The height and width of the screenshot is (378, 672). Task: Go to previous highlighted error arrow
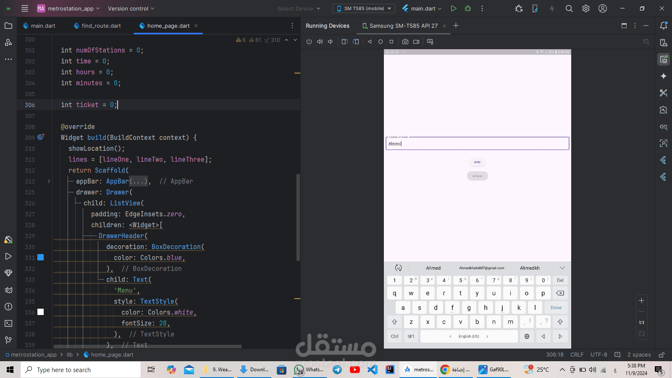pos(286,40)
